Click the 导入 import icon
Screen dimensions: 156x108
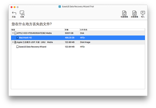click(143, 13)
